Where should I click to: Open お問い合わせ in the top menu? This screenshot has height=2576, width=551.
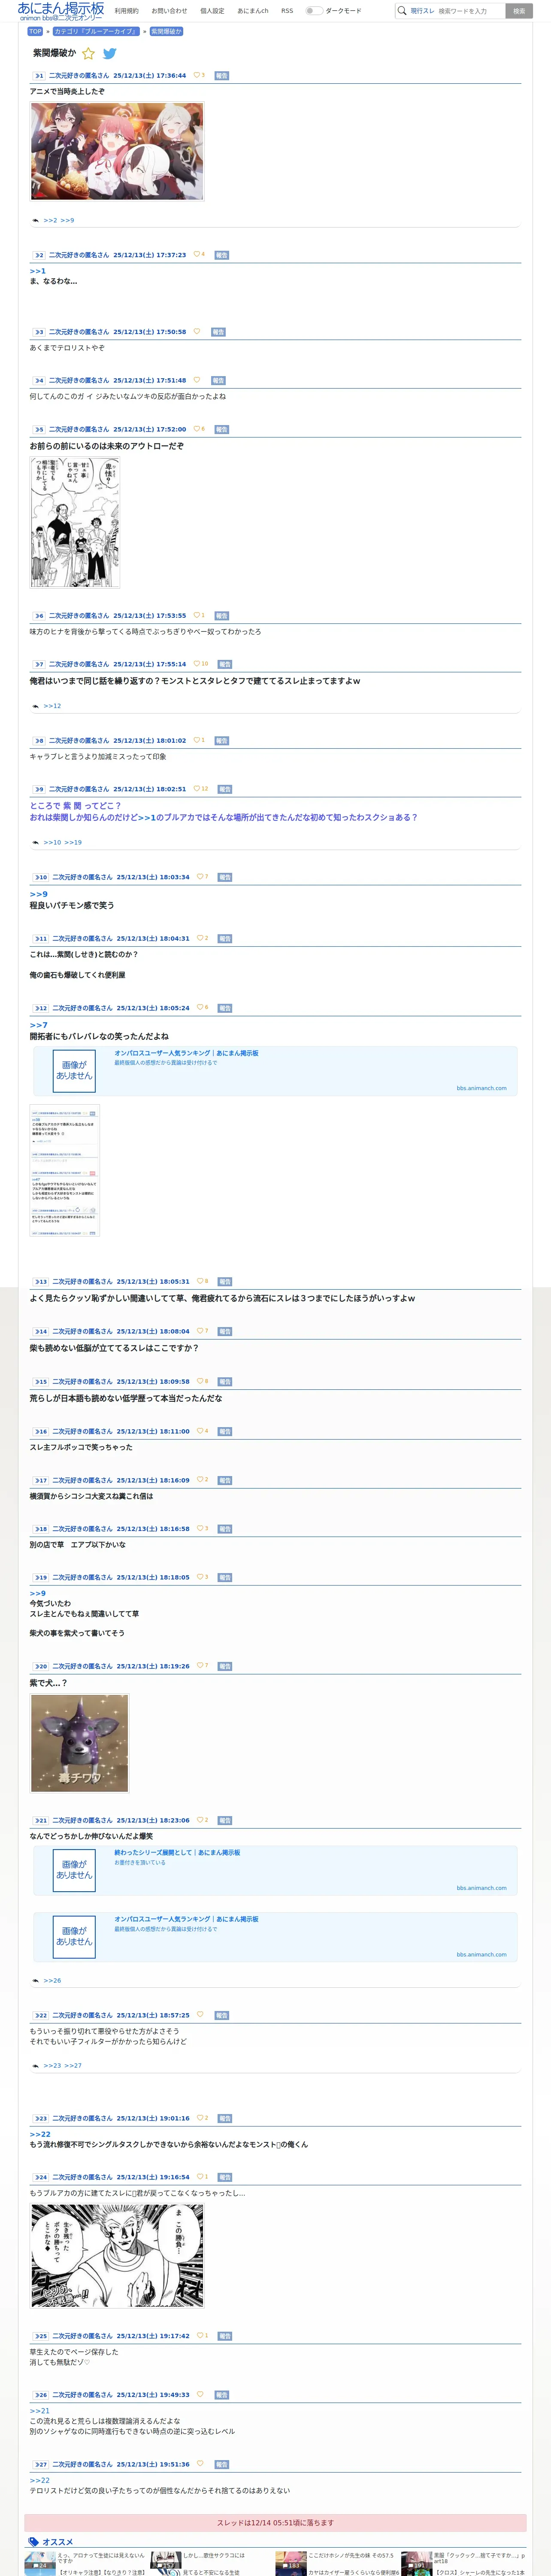[x=169, y=11]
